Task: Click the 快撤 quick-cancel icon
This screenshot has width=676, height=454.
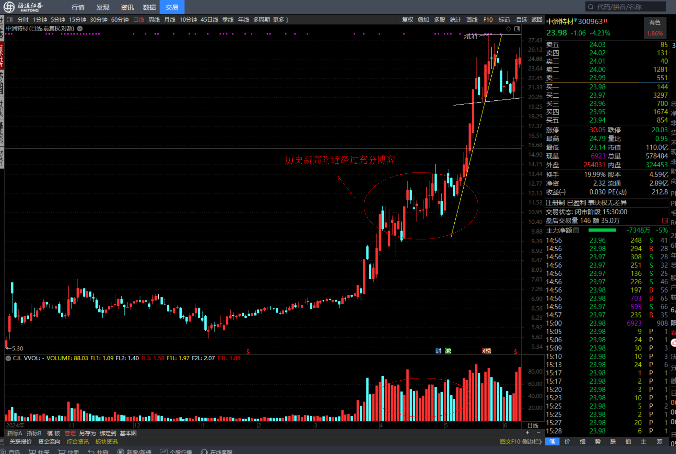Action: (x=91, y=452)
